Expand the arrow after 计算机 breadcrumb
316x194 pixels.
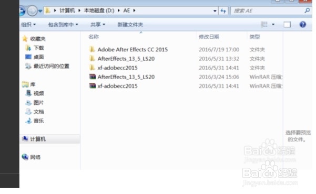coord(79,10)
